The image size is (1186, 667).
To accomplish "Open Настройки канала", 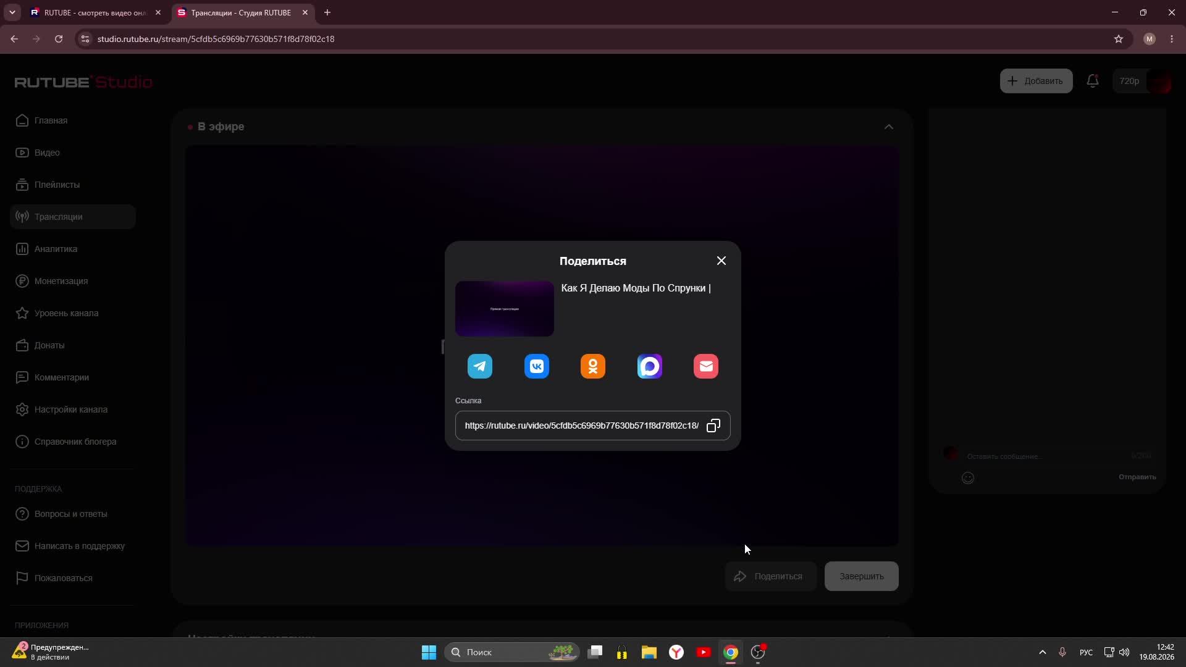I will pos(73,409).
